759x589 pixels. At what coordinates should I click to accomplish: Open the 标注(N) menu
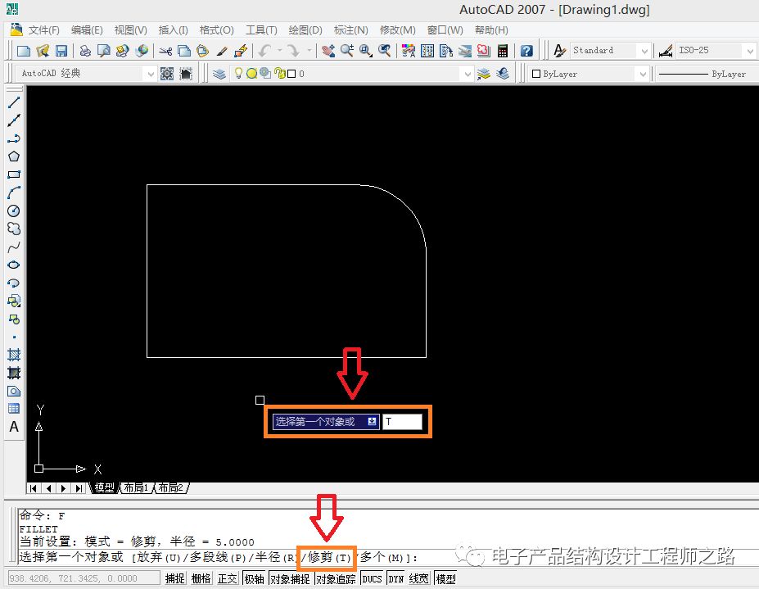[351, 30]
